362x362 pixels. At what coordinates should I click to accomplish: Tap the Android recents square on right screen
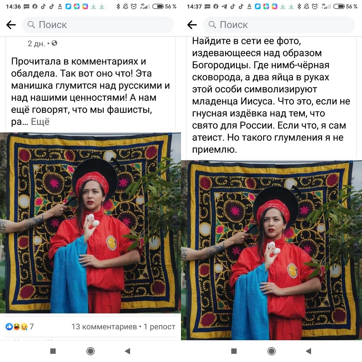point(234,351)
